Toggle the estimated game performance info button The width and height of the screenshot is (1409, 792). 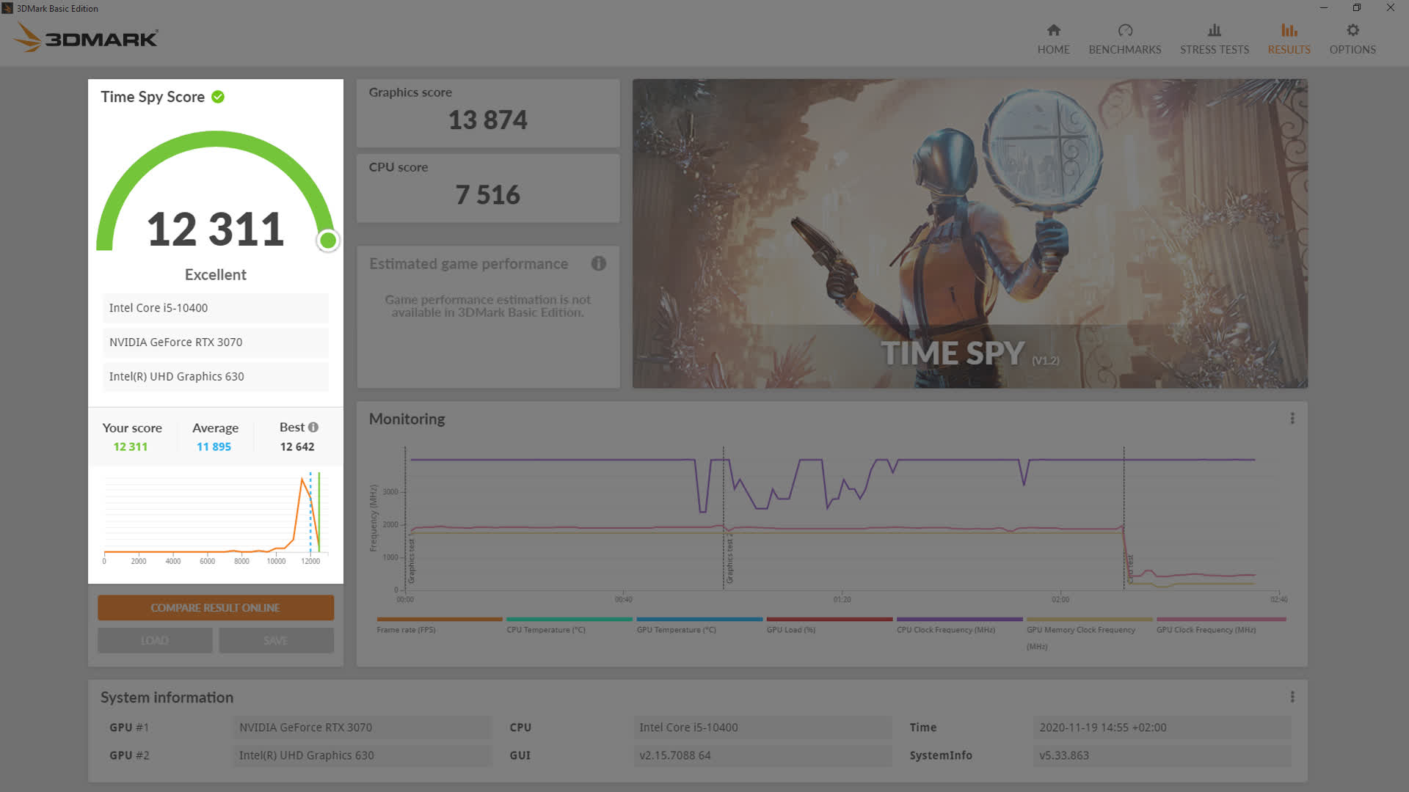tap(599, 263)
